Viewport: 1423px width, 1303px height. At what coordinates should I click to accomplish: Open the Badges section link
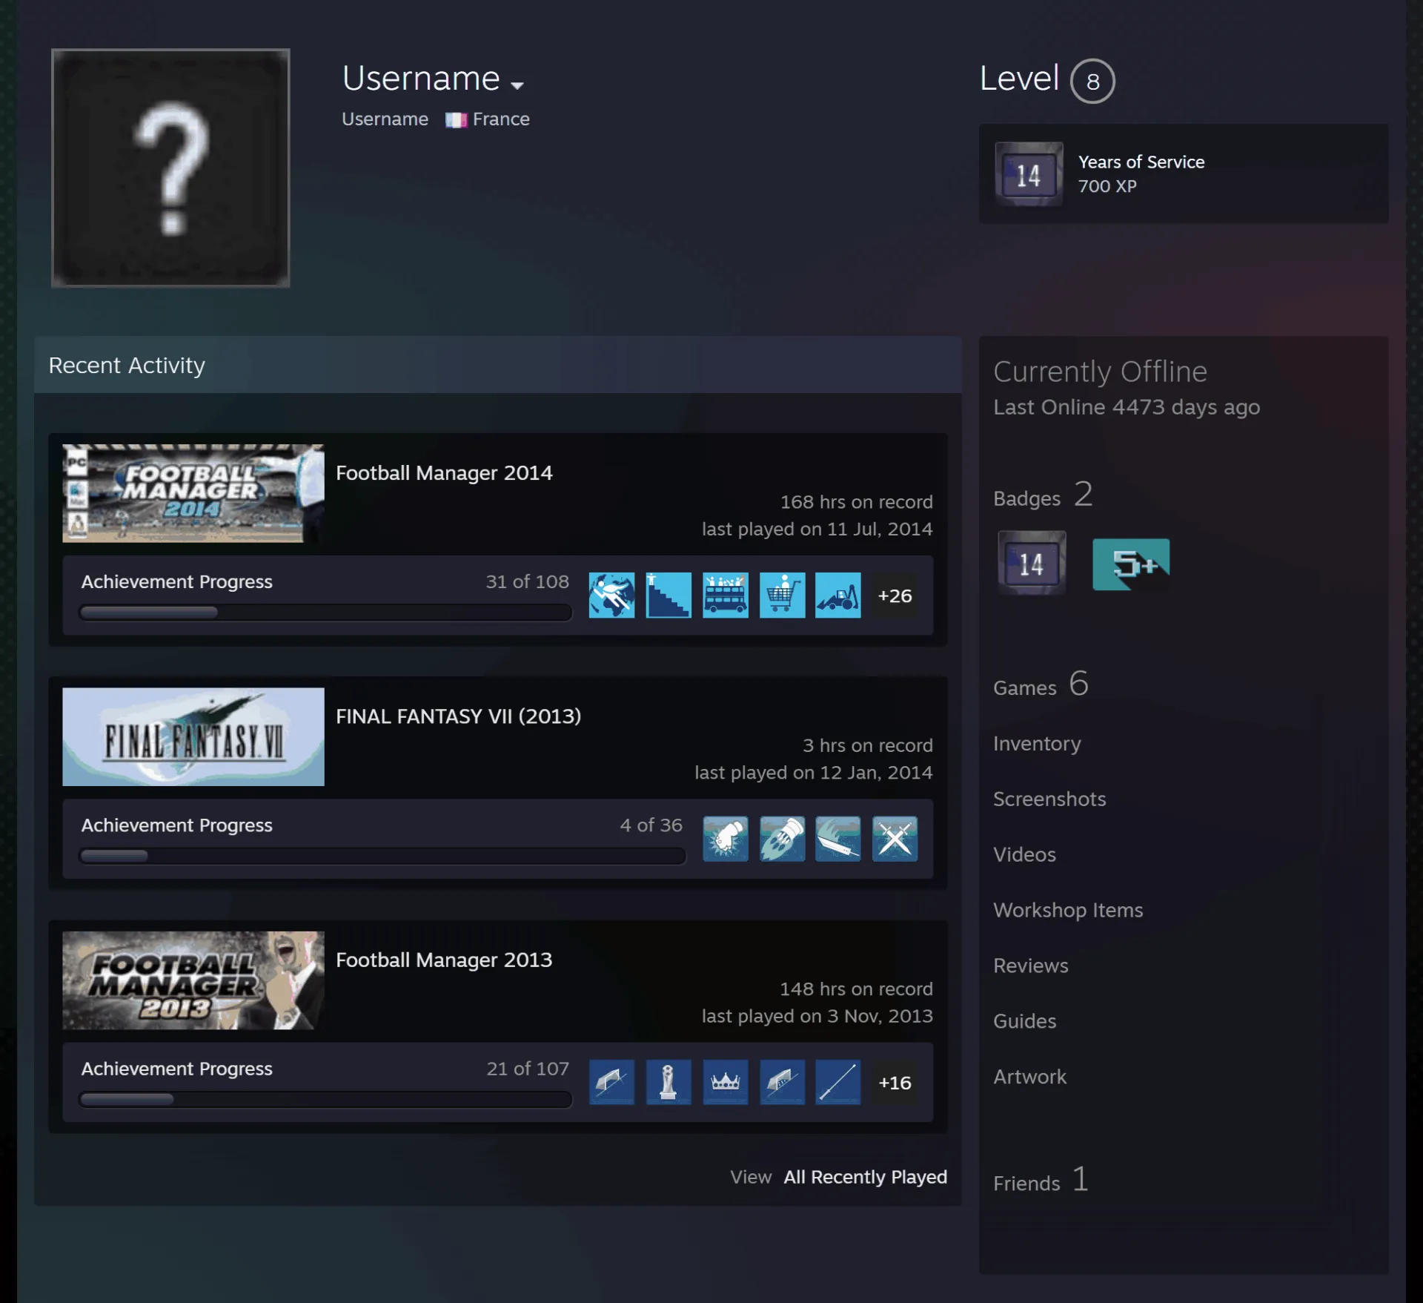point(1043,495)
